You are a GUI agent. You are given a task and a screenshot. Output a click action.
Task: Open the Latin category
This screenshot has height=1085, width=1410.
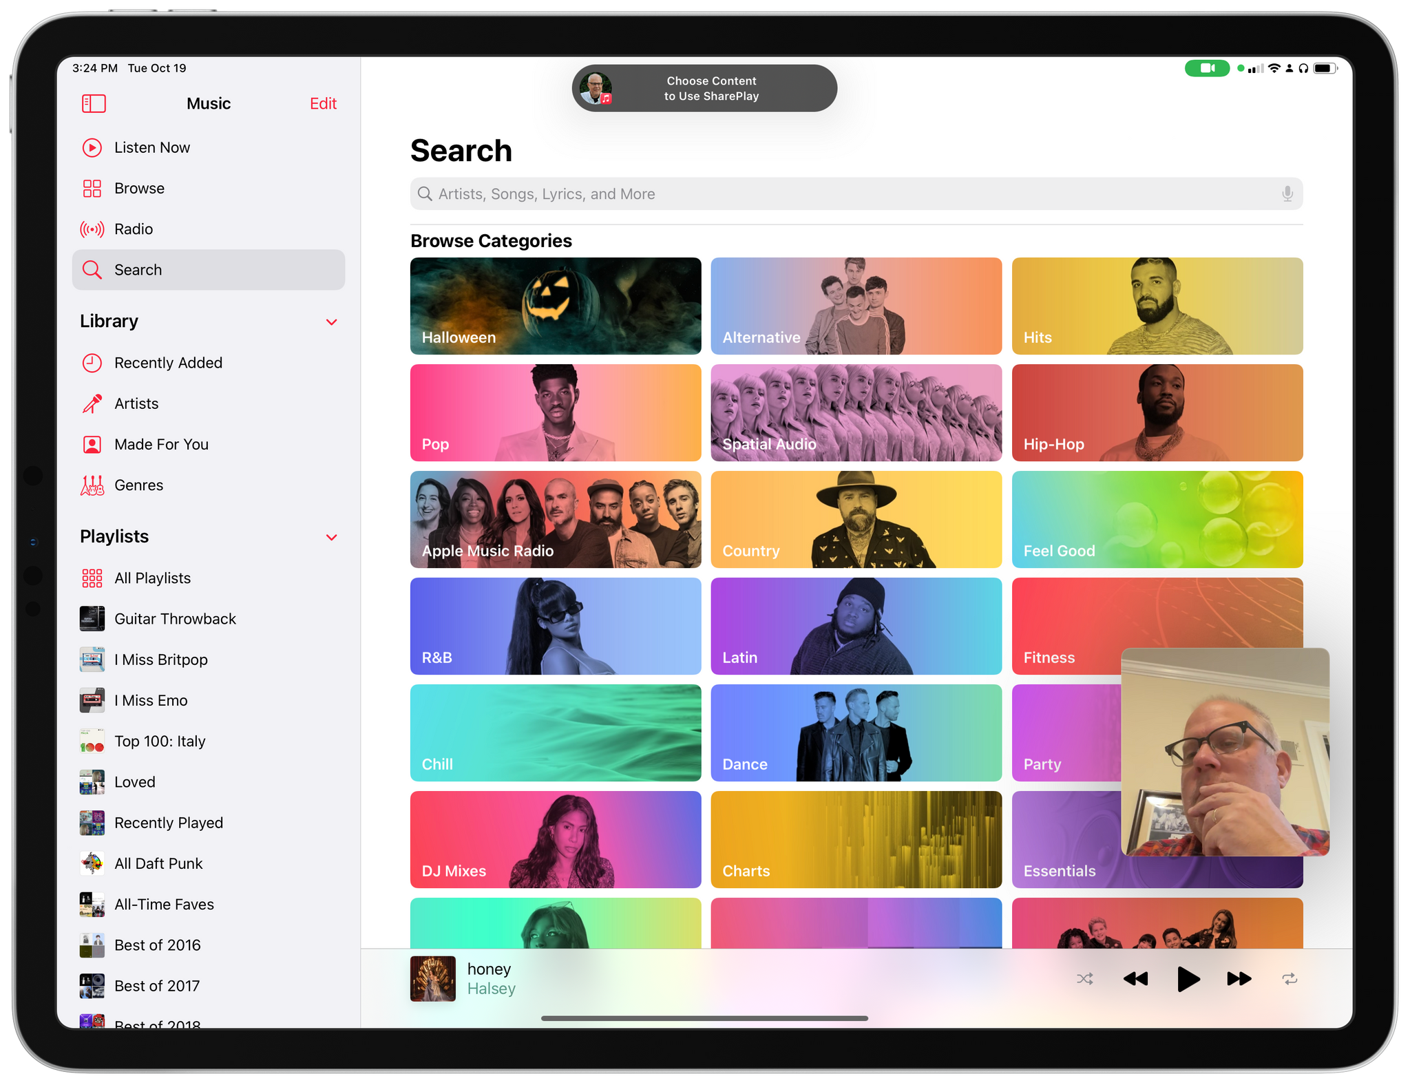click(856, 626)
